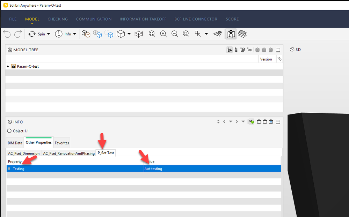Click the greyed plus basket icon in Model Tree
The height and width of the screenshot is (217, 349).
pyautogui.click(x=257, y=50)
